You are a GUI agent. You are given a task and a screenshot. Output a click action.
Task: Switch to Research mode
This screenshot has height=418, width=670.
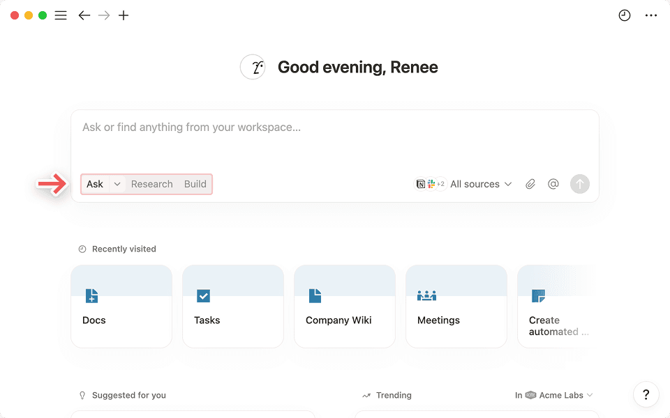pos(151,184)
